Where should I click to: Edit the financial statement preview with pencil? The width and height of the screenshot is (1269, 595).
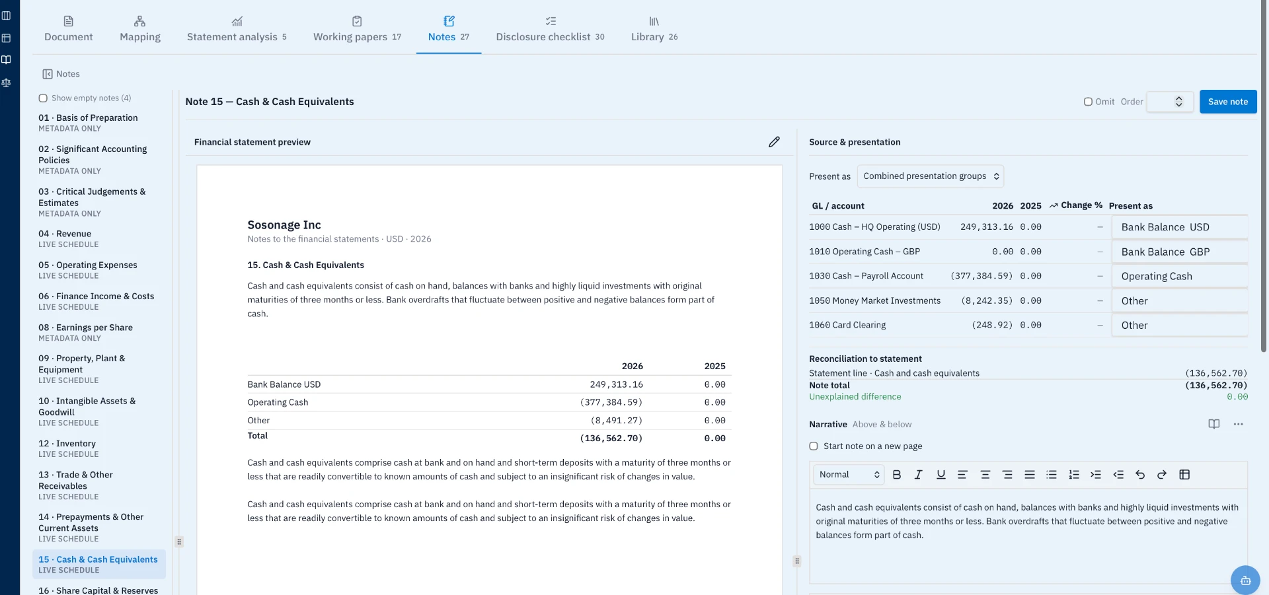[x=774, y=142]
